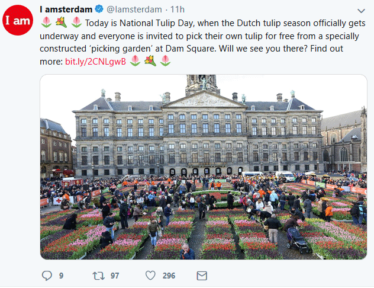Like the tweet with the heart icon
Viewport: 374px width, 288px height.
tap(150, 276)
